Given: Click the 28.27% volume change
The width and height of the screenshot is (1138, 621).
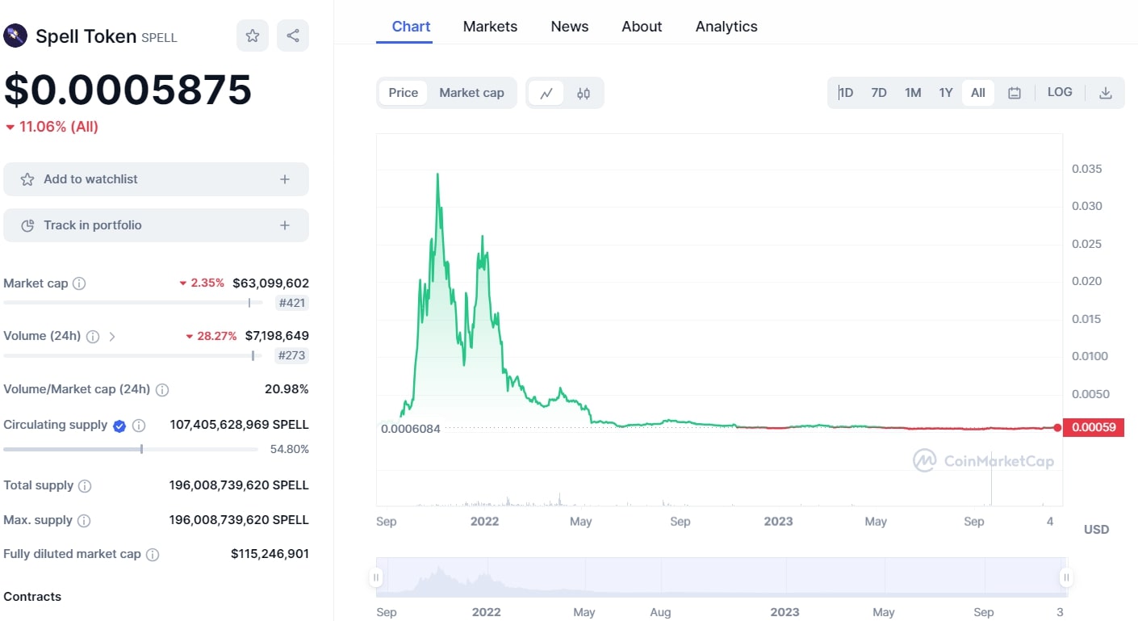Looking at the screenshot, I should [x=218, y=336].
